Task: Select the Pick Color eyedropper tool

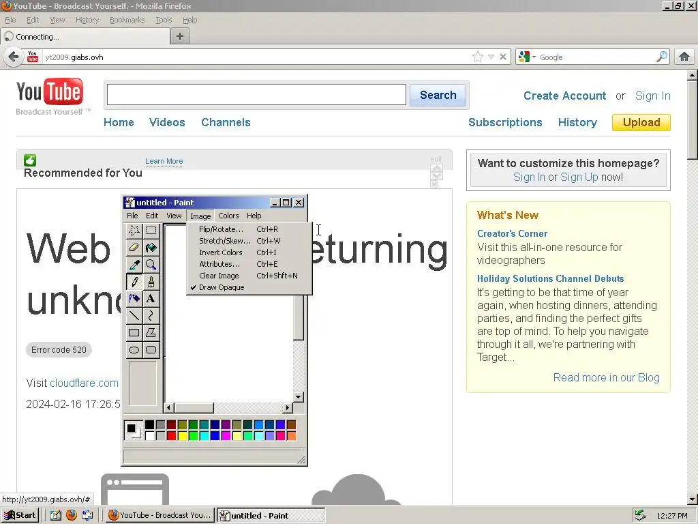Action: 134,265
